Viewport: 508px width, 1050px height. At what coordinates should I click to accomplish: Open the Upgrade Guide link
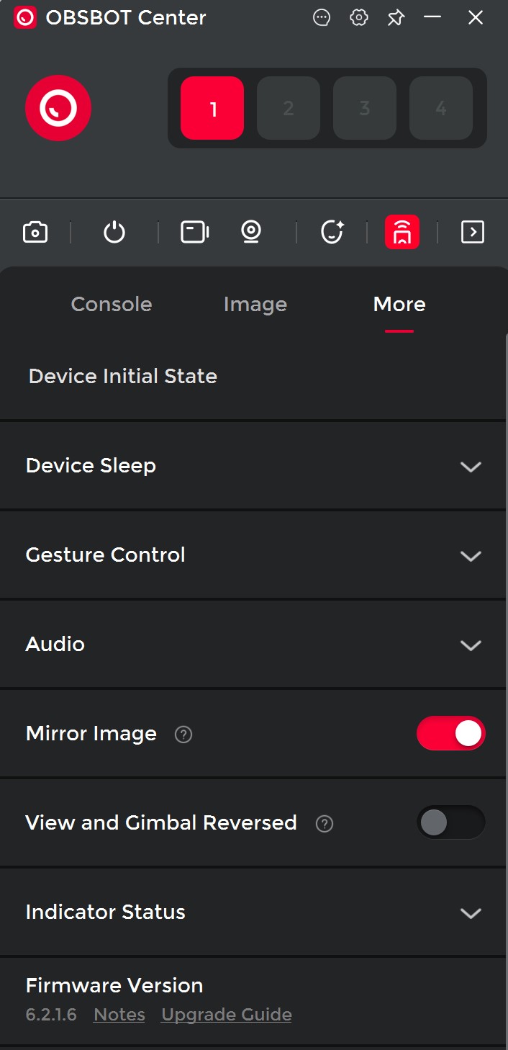tap(227, 1015)
